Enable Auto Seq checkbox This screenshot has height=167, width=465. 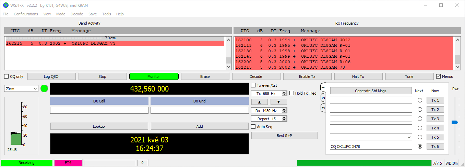point(253,127)
